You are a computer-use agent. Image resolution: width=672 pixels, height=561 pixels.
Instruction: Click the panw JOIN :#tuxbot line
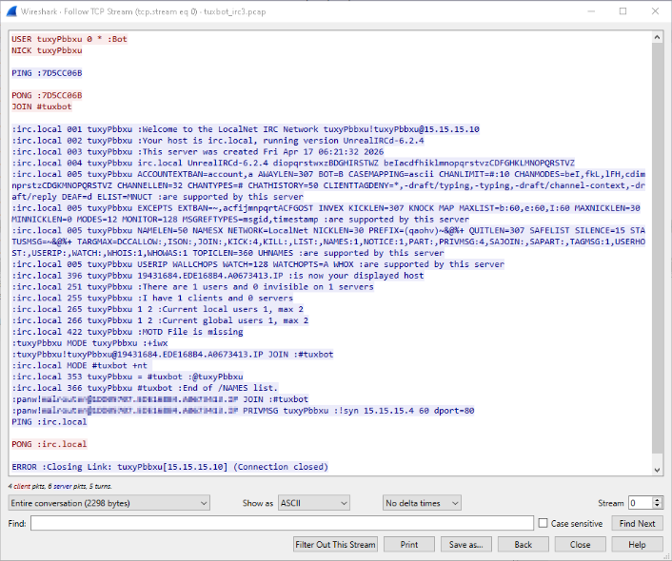pos(160,399)
